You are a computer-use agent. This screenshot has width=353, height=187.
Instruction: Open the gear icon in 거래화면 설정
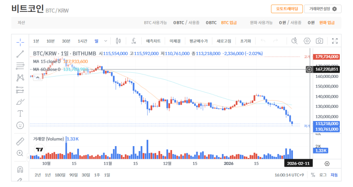334,9
